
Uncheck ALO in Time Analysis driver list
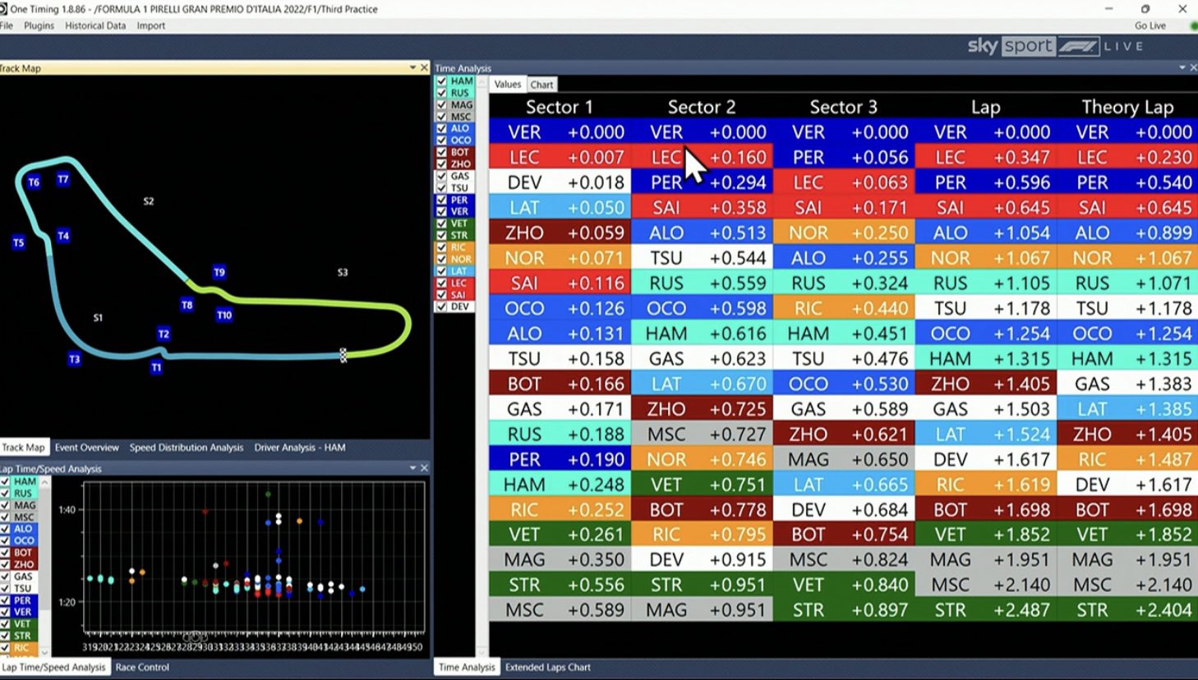442,128
